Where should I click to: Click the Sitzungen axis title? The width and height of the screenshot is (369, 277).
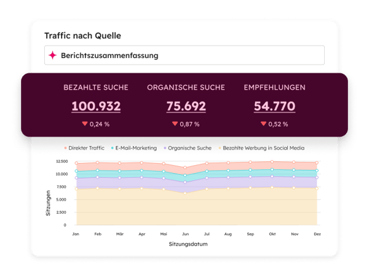click(48, 203)
